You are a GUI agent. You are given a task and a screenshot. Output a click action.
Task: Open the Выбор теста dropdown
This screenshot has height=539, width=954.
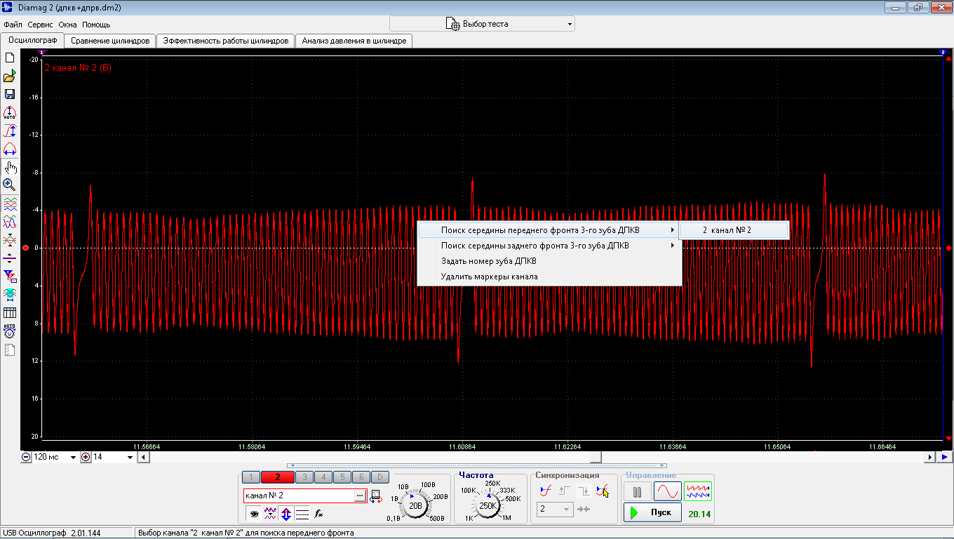point(482,24)
